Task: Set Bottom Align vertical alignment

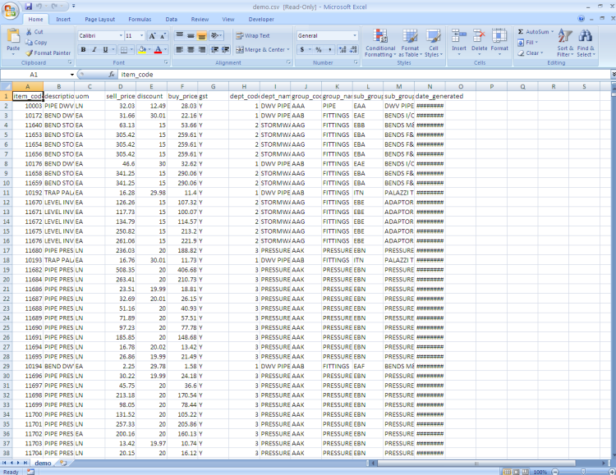Action: pos(202,36)
